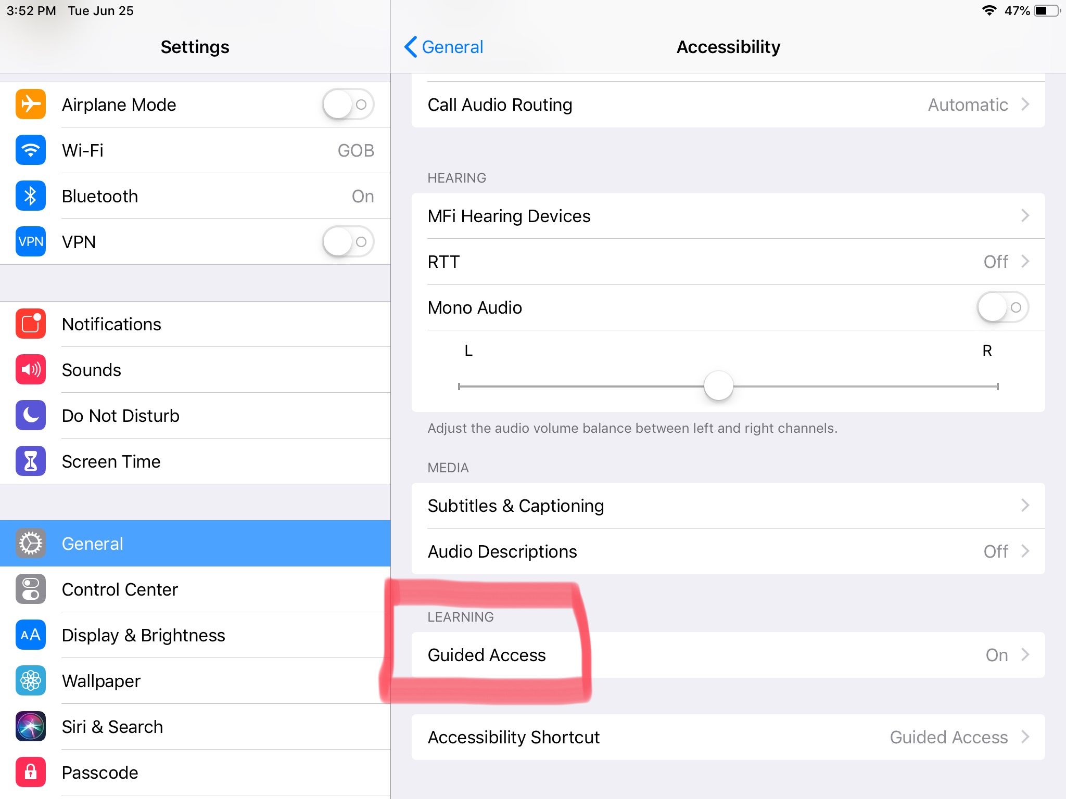Tap the Notifications icon in sidebar
Screen dimensions: 1066x799
(31, 324)
